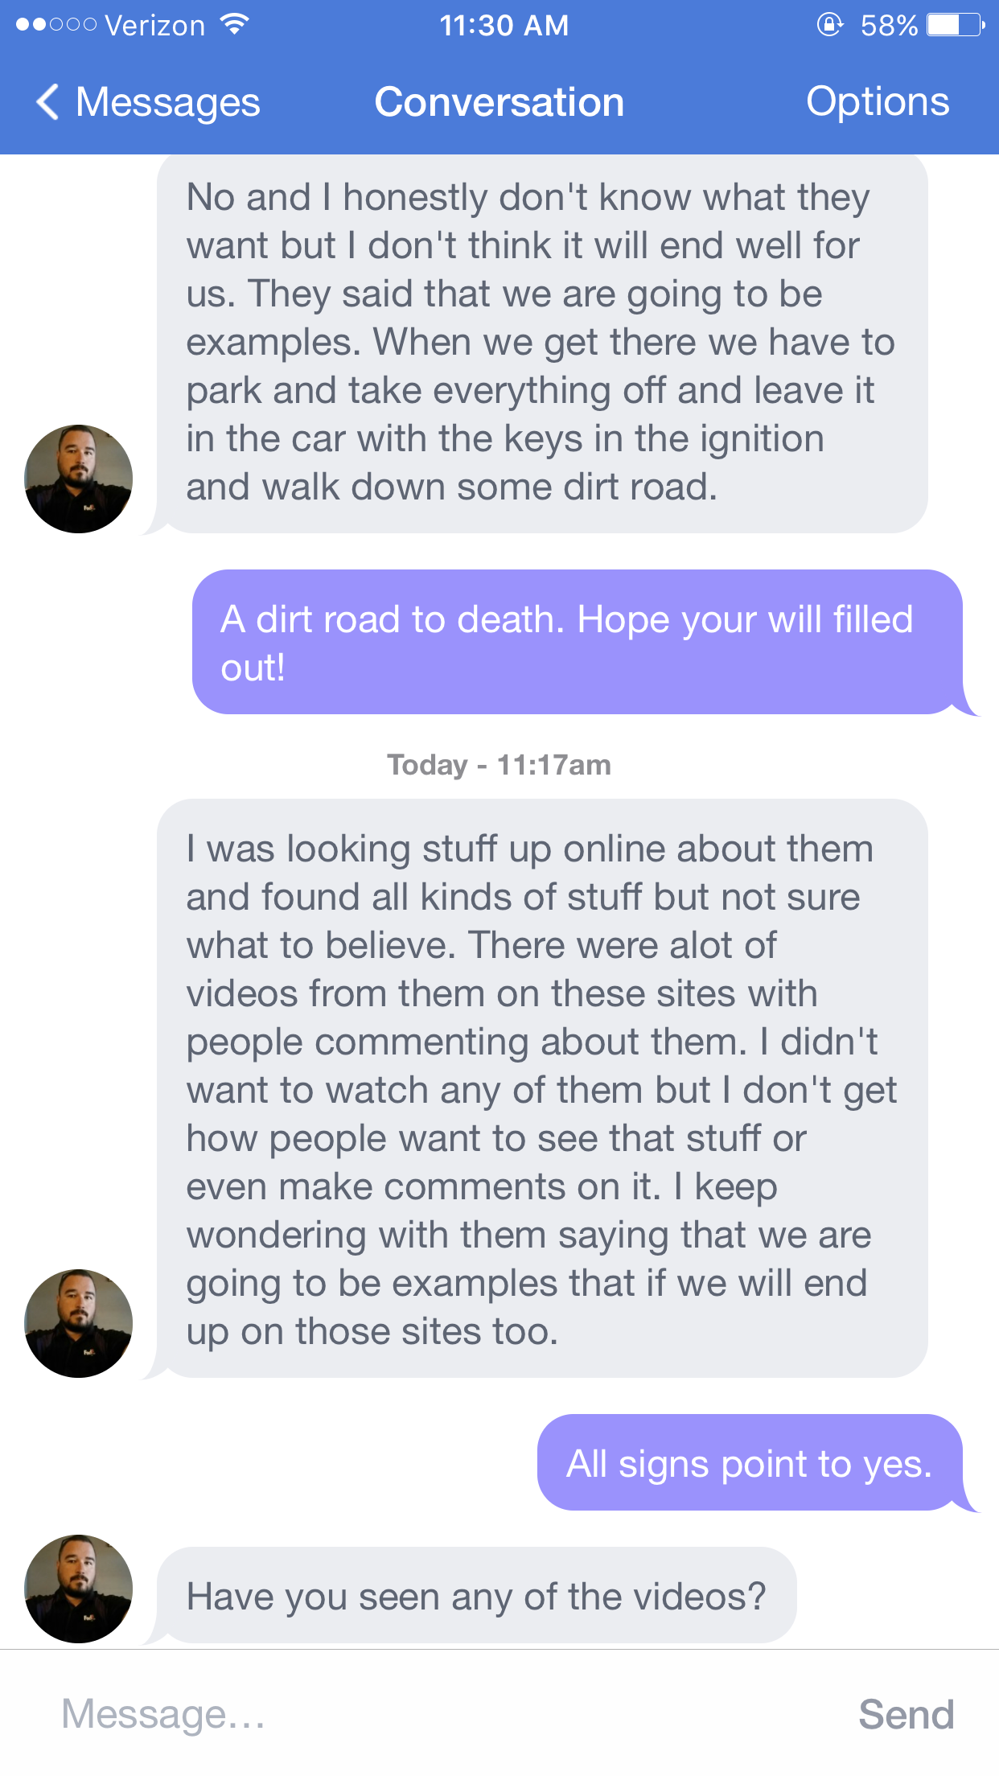
Task: Tap profile photo beside looking stuff up message
Action: pyautogui.click(x=79, y=1323)
